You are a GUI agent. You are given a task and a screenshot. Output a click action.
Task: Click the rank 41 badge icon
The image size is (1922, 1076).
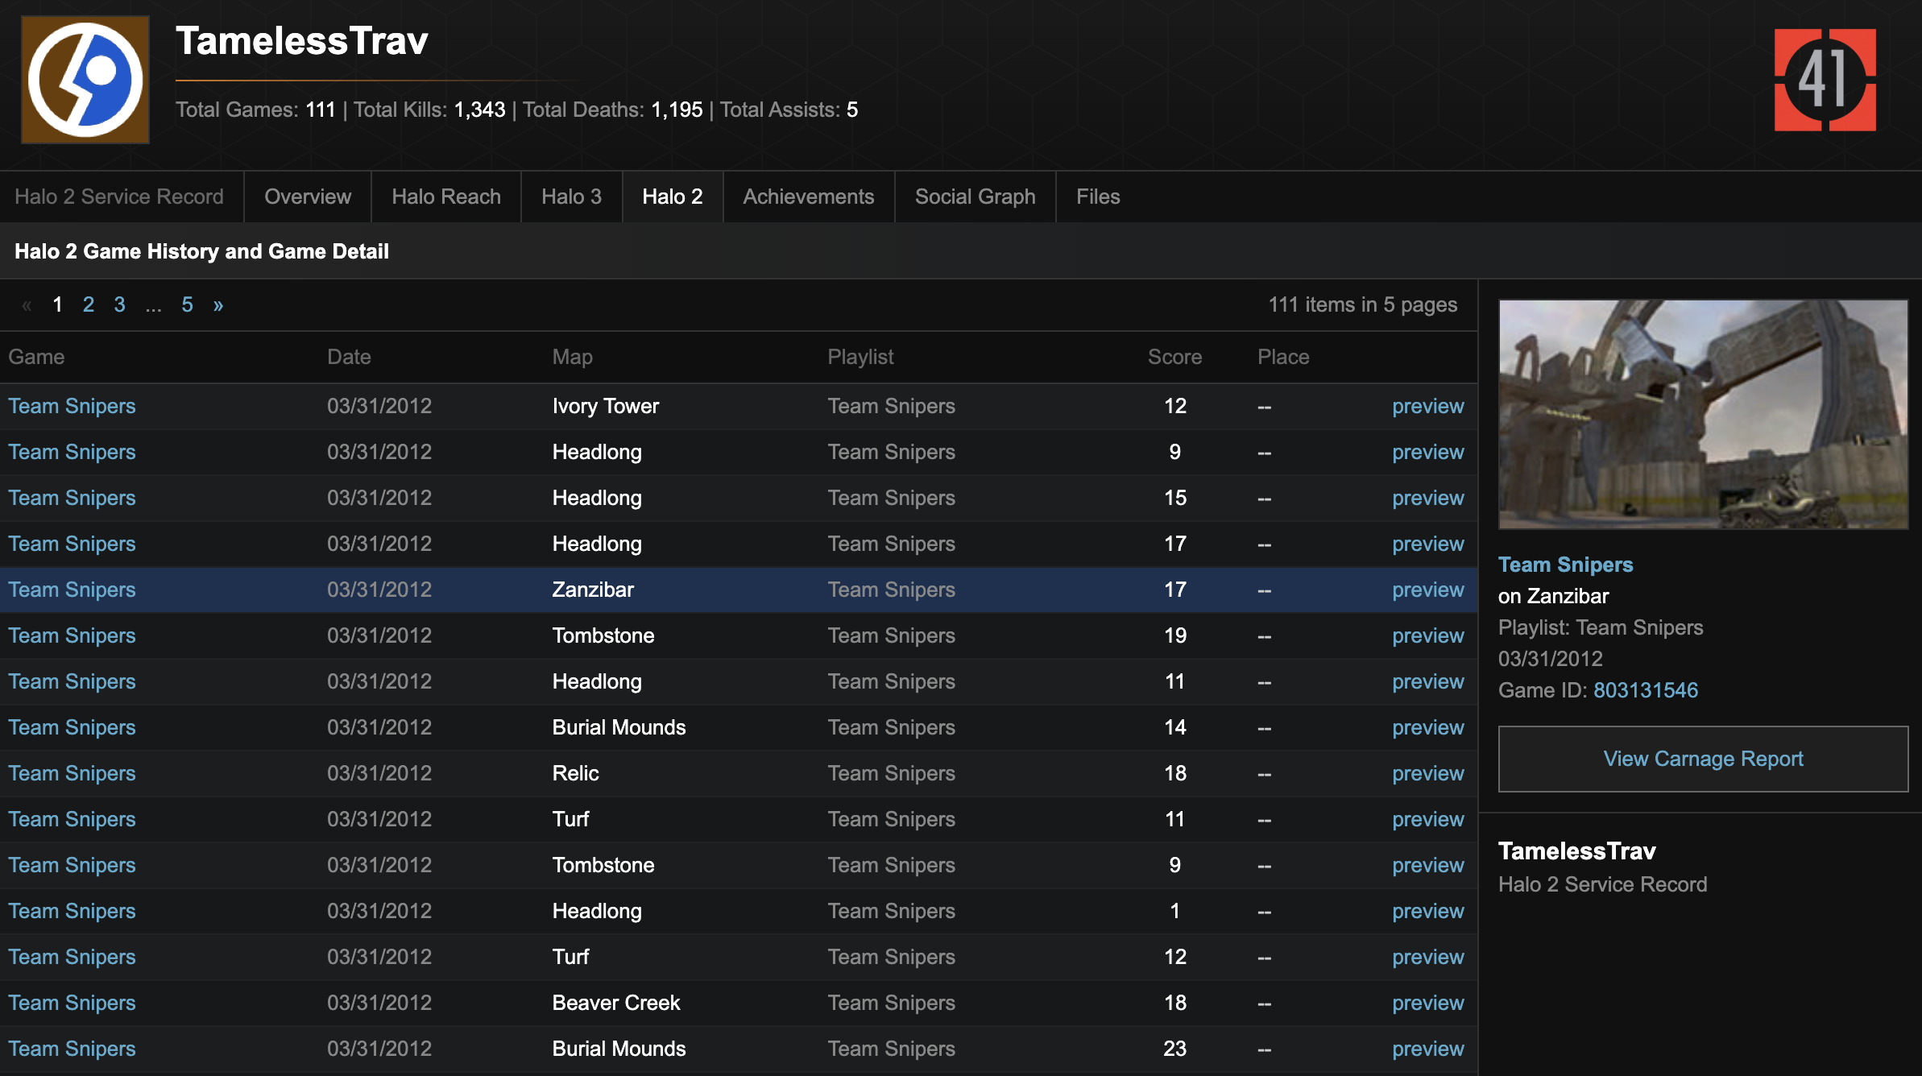click(x=1824, y=80)
